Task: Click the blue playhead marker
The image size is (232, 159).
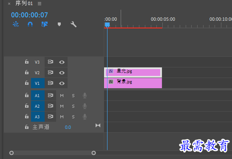Action: [107, 25]
